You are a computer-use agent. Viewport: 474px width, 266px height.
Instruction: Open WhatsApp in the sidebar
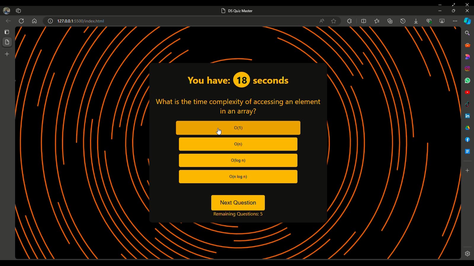(467, 80)
